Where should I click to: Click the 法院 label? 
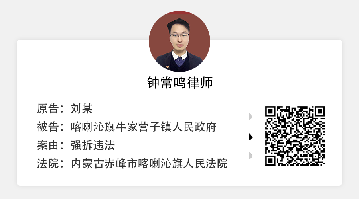[48, 164]
